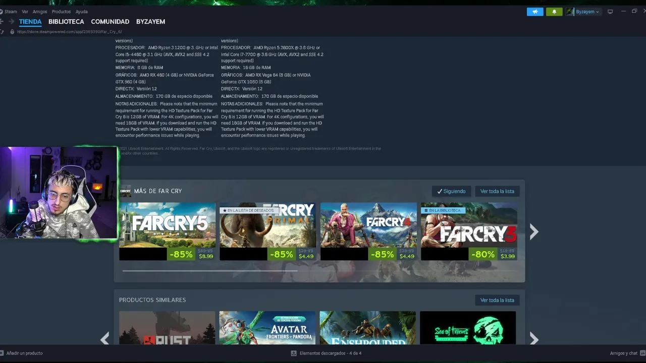Open the Ayuda menu
Viewport: 646px width, 363px height.
click(81, 12)
